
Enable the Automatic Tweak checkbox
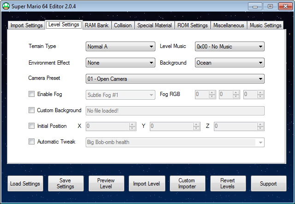(x=32, y=142)
